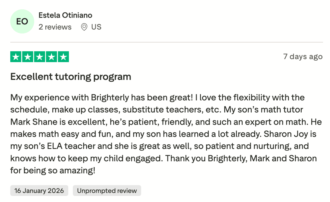Click the final line "for being so amazing!"
This screenshot has width=330, height=202.
coord(53,171)
